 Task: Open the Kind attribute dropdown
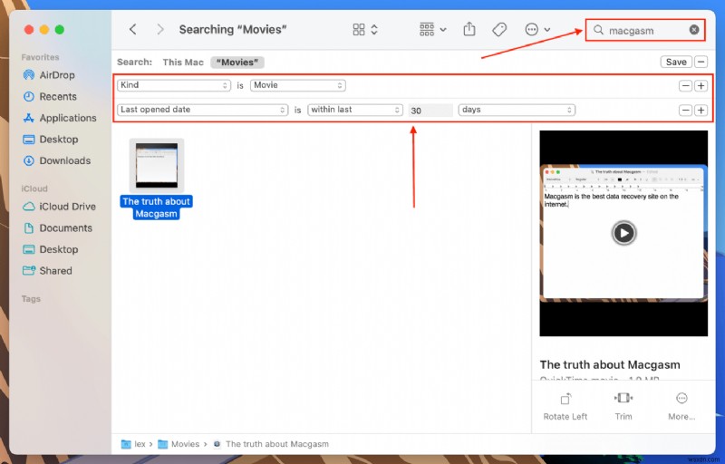173,85
